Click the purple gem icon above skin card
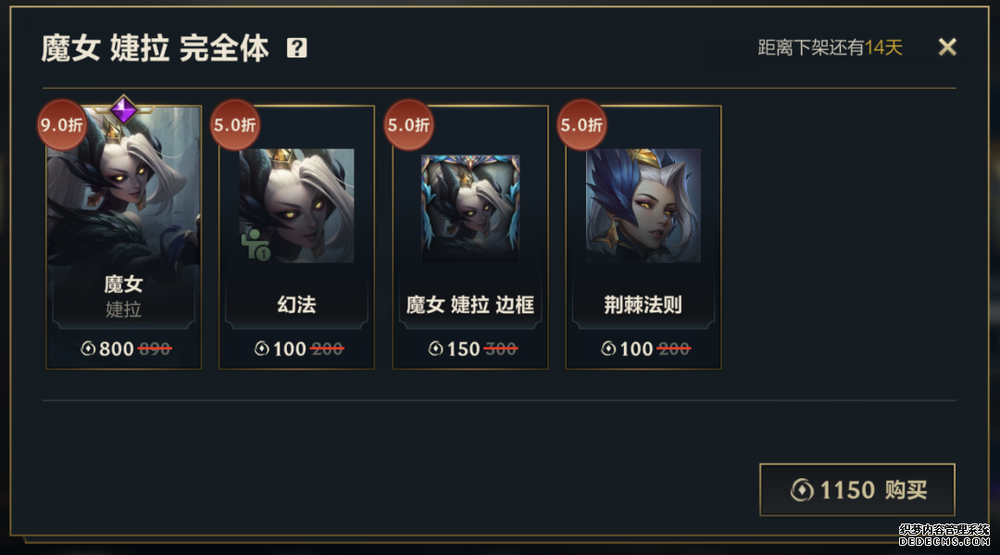Screen dimensions: 1000x555 (123, 109)
